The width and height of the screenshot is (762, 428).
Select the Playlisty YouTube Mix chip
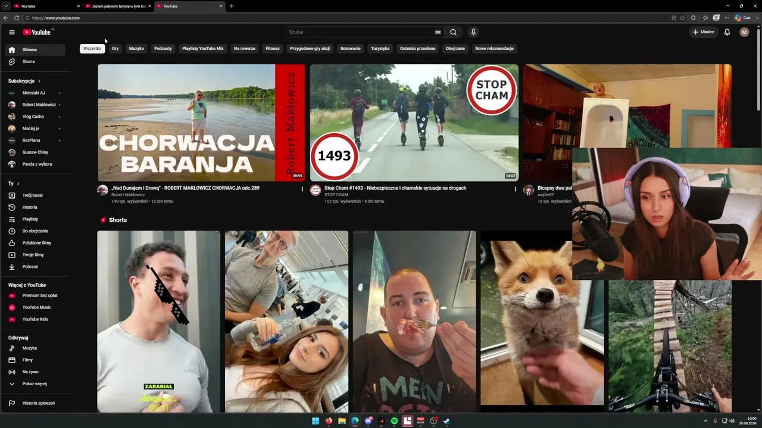[203, 49]
